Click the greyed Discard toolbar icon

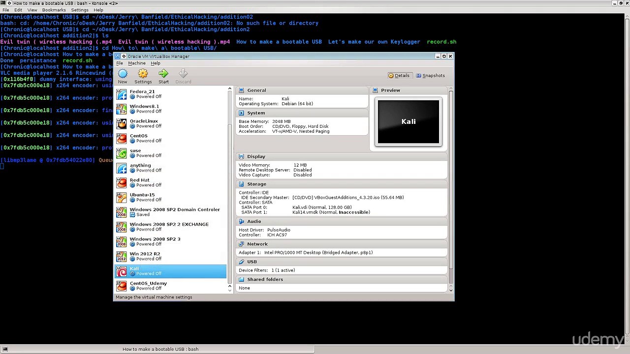183,74
